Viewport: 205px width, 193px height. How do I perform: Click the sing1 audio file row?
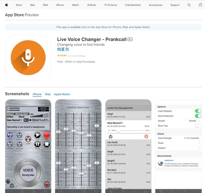(x=128, y=115)
